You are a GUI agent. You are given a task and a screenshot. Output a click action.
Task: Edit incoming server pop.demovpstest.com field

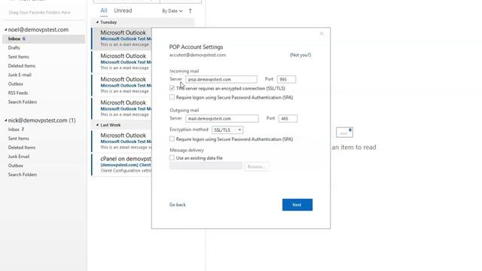221,79
